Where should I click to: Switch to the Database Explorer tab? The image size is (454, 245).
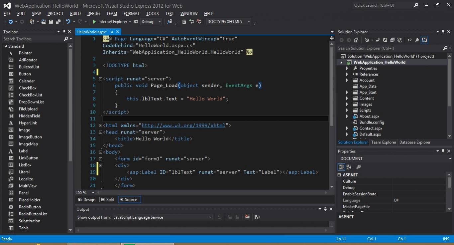click(415, 142)
